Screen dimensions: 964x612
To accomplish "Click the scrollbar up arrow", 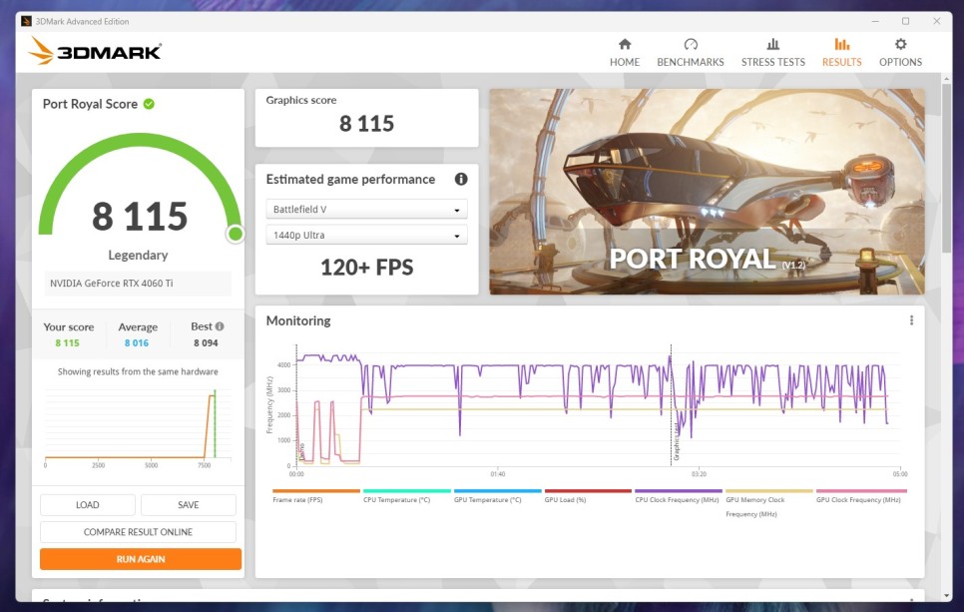I will (x=946, y=78).
